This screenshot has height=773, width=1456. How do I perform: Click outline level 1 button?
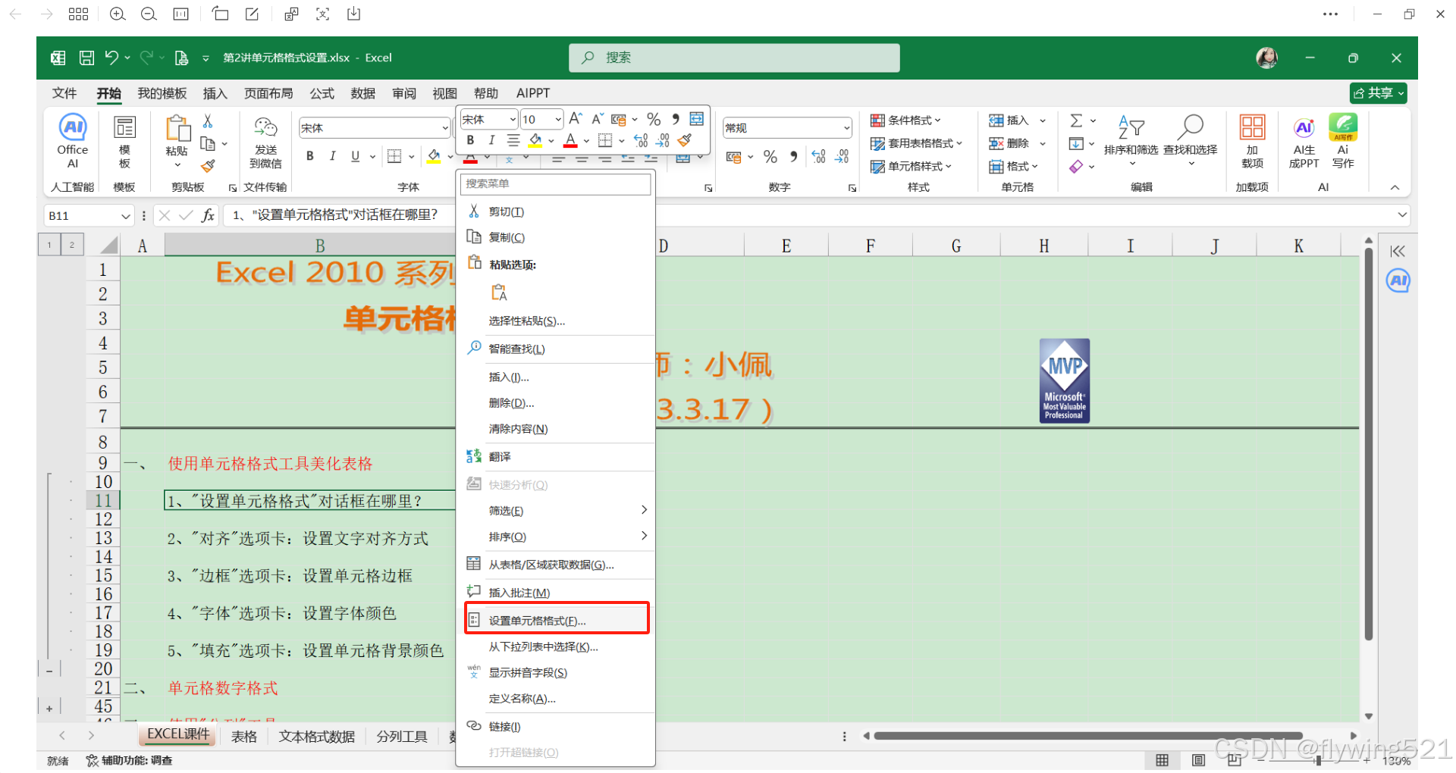[x=49, y=244]
